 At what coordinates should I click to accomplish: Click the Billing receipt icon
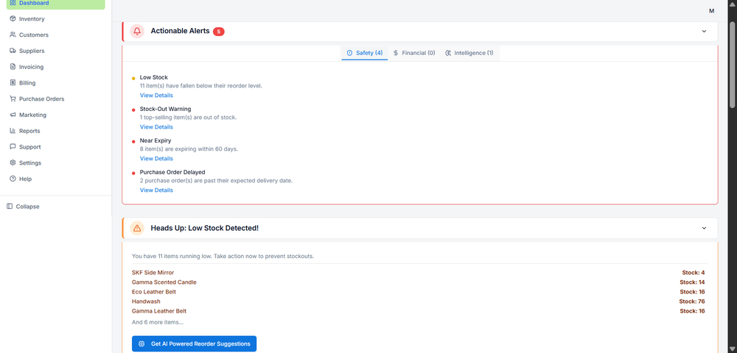tap(13, 82)
